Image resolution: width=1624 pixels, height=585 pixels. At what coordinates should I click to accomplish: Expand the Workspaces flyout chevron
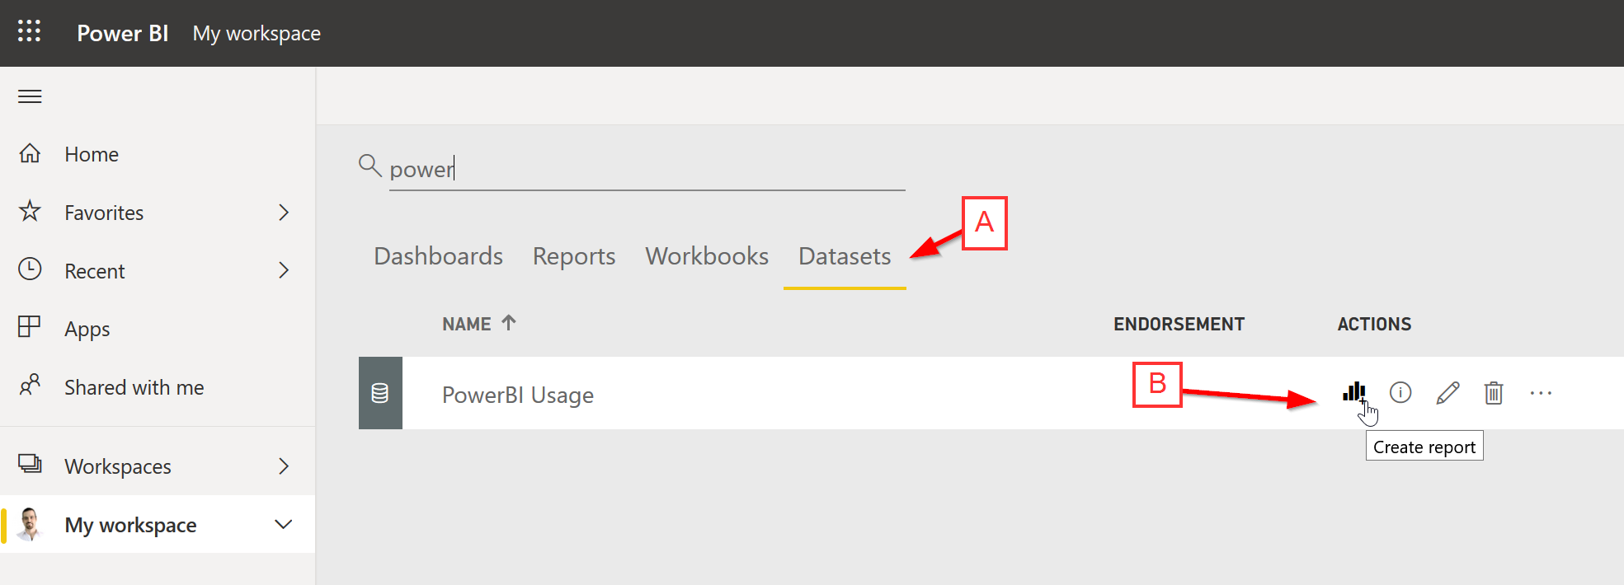click(x=284, y=466)
